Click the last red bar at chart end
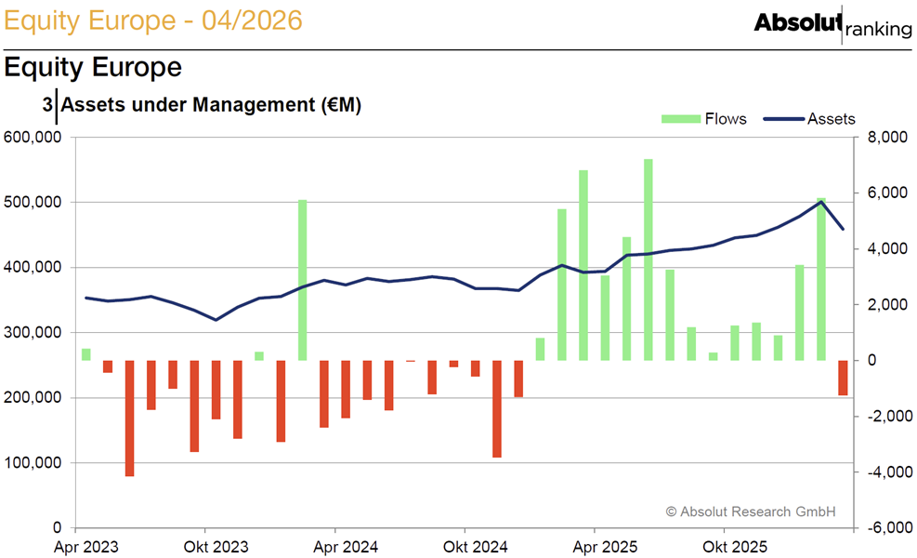The width and height of the screenshot is (917, 558). point(843,378)
